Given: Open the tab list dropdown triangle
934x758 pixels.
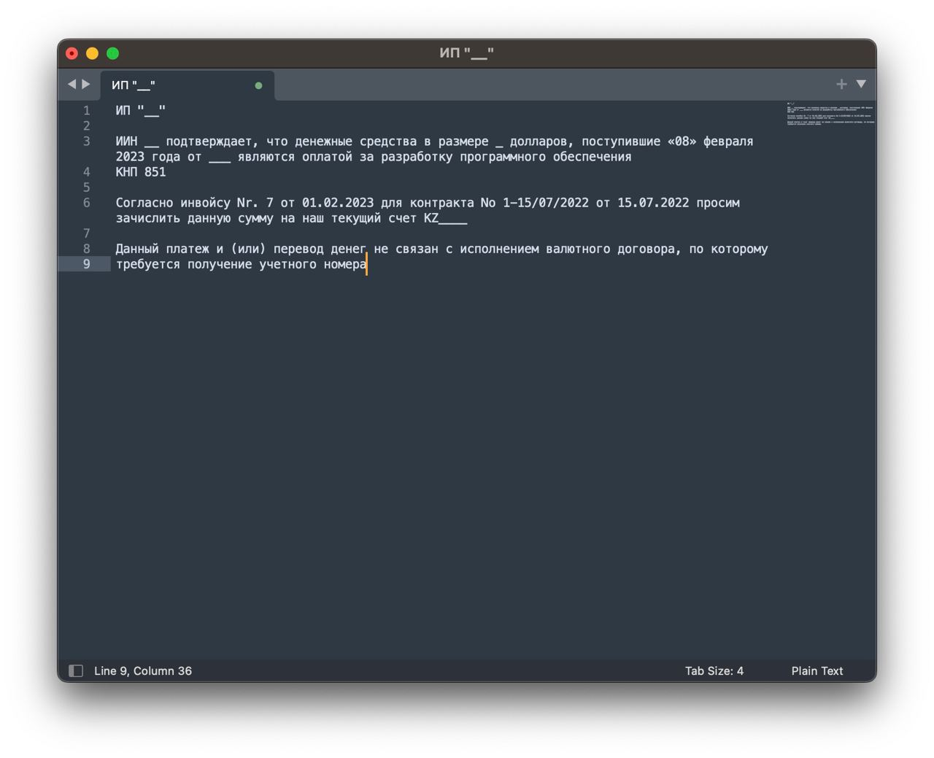Looking at the screenshot, I should pyautogui.click(x=861, y=85).
